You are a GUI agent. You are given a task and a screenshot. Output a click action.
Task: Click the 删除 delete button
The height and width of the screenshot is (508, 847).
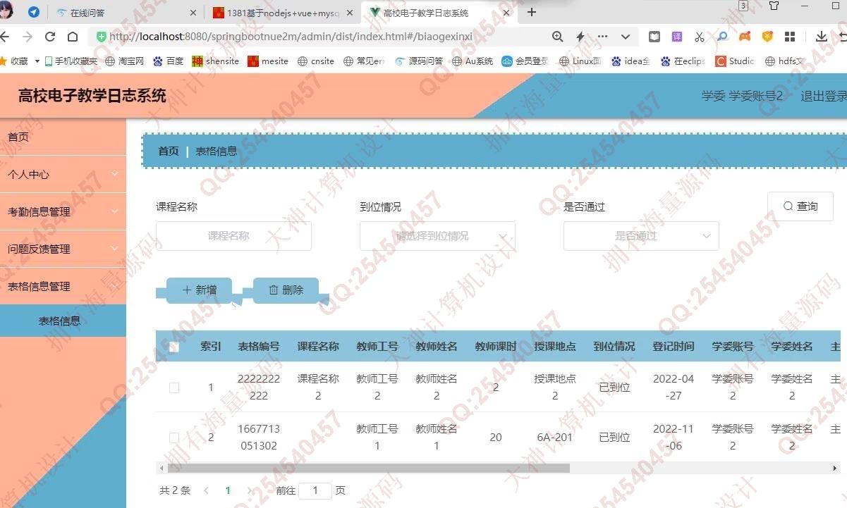(x=286, y=290)
